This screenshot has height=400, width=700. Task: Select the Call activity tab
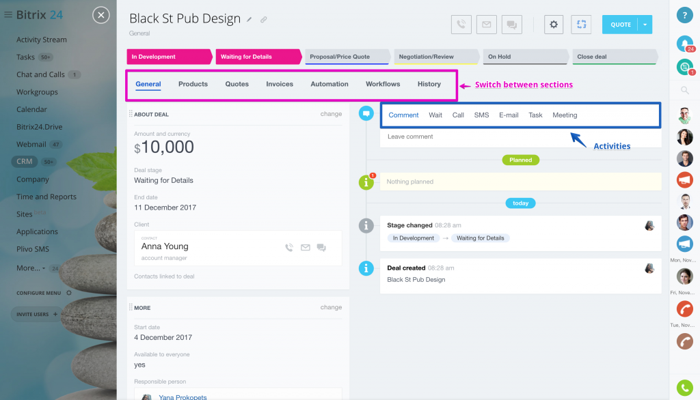458,115
